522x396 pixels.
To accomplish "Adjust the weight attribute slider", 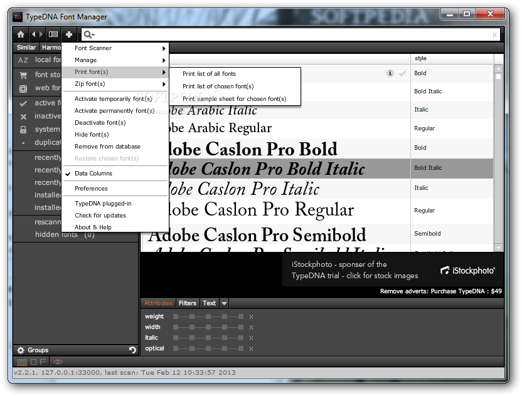I will 208,317.
